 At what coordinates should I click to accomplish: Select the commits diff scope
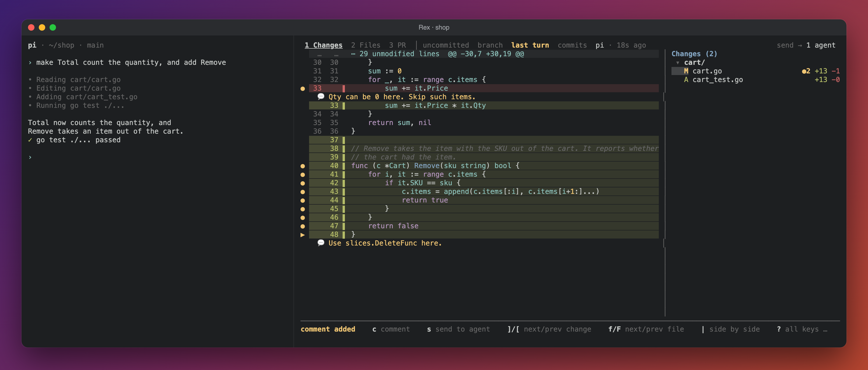pyautogui.click(x=572, y=45)
